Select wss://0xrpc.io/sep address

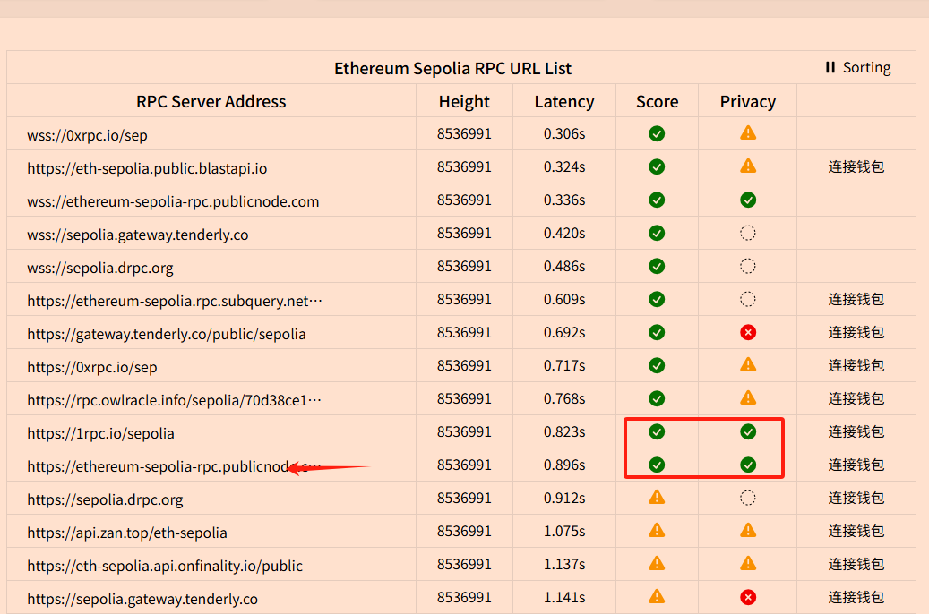[x=87, y=135]
